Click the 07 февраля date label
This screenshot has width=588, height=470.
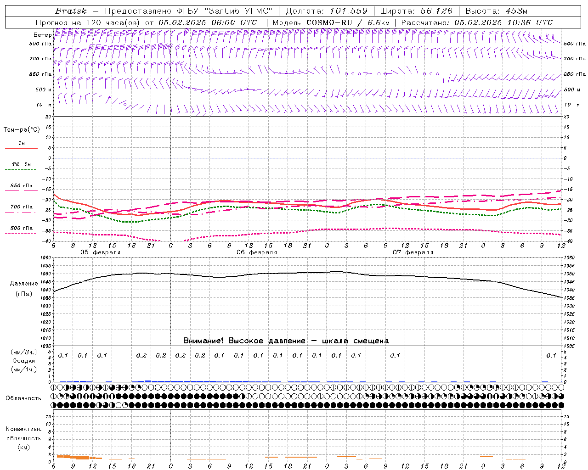pyautogui.click(x=413, y=252)
